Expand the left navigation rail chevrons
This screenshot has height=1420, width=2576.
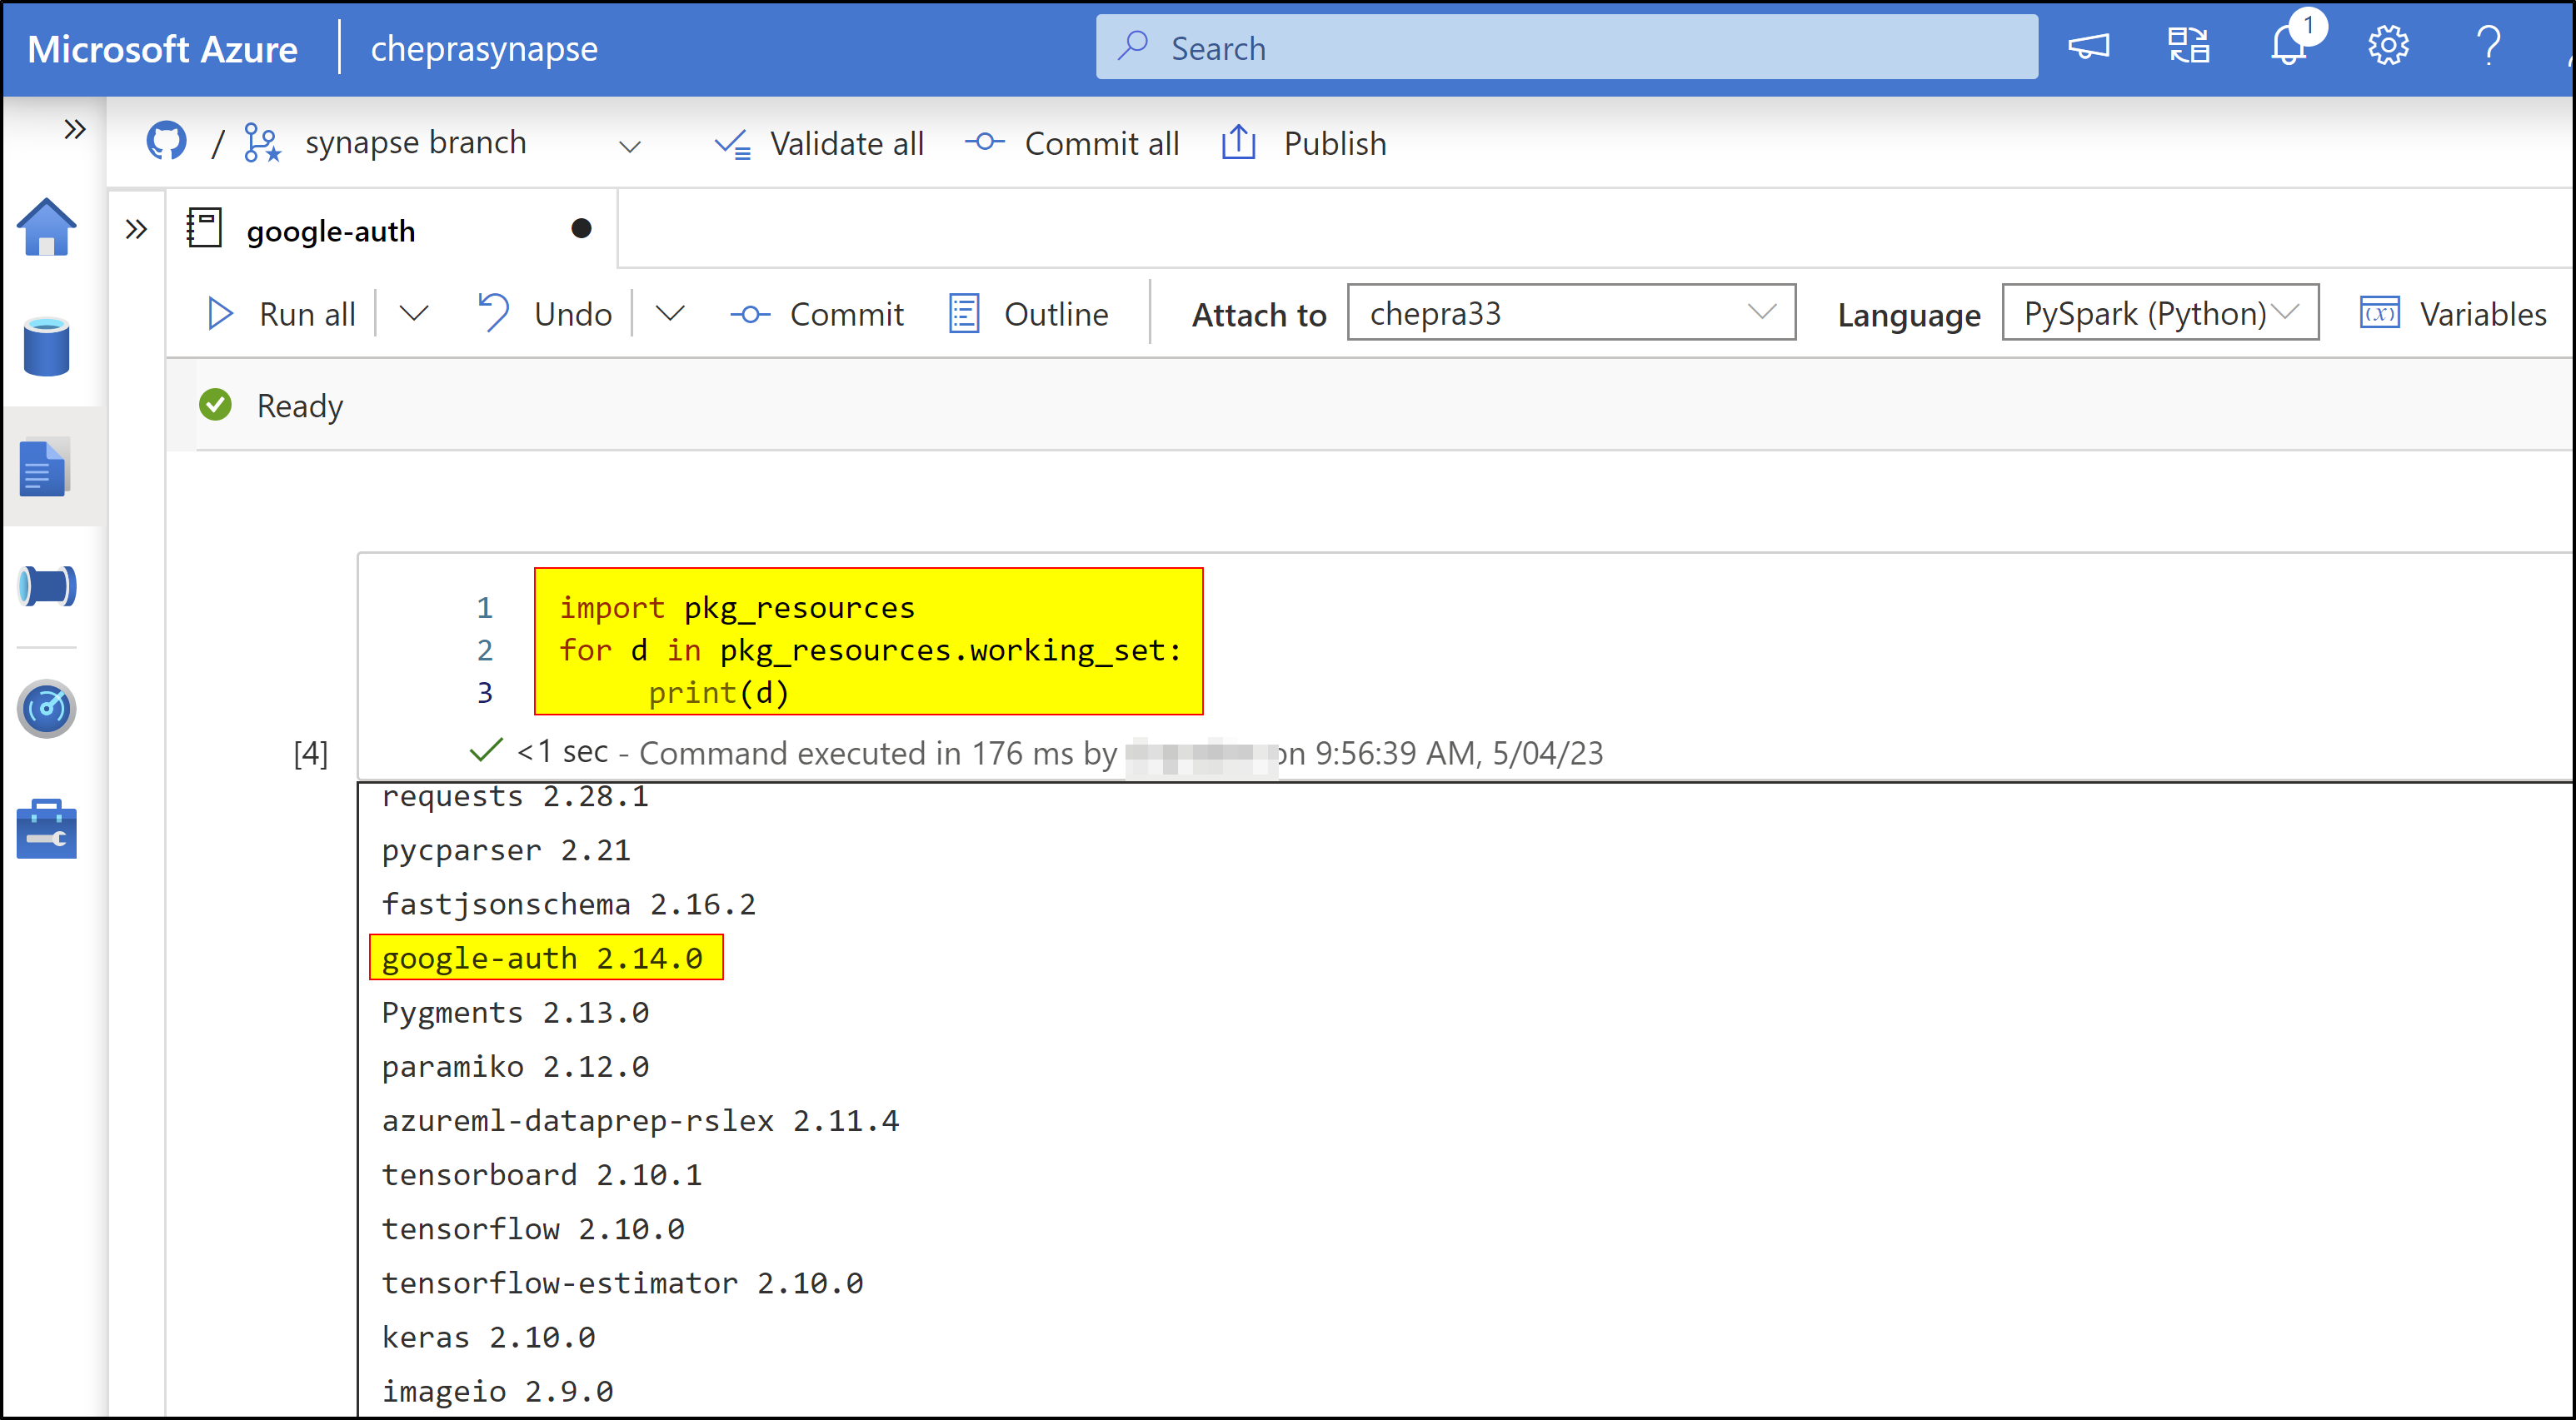(x=74, y=129)
